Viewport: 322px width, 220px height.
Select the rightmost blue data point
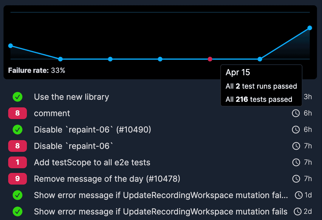pos(309,28)
